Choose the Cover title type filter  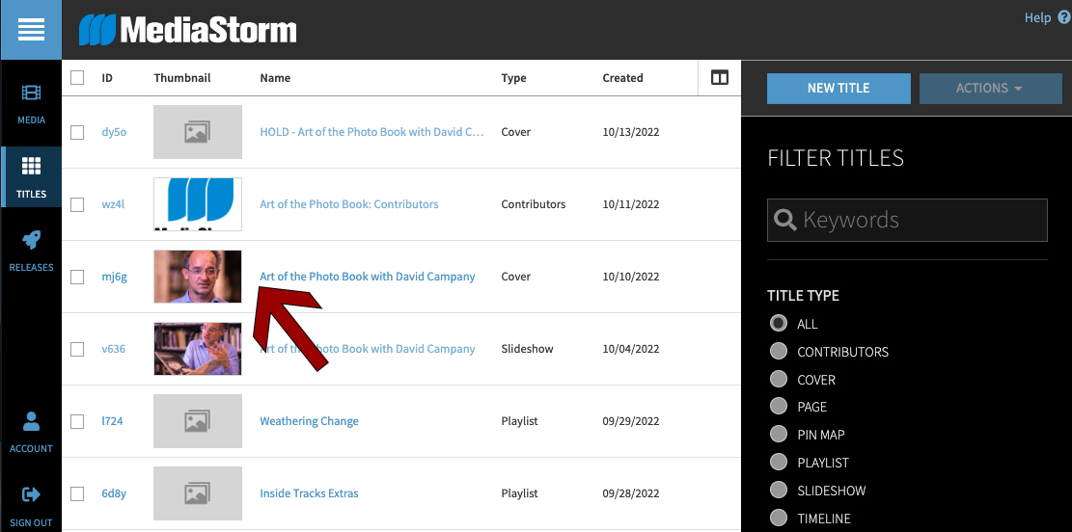coord(779,380)
